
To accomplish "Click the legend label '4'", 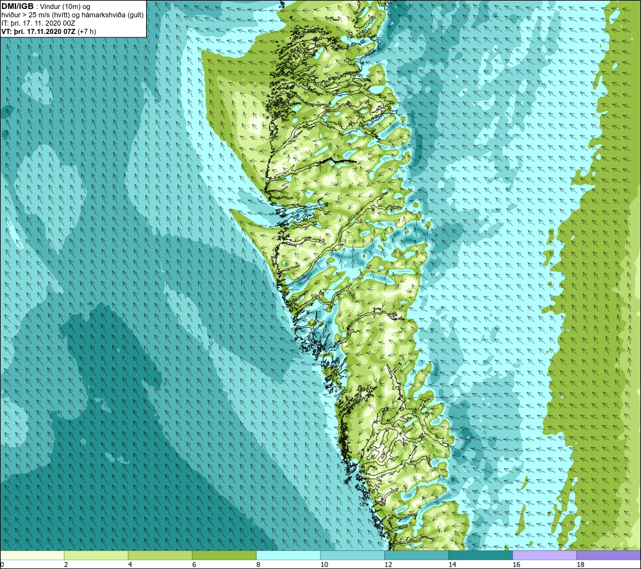I will (x=130, y=565).
